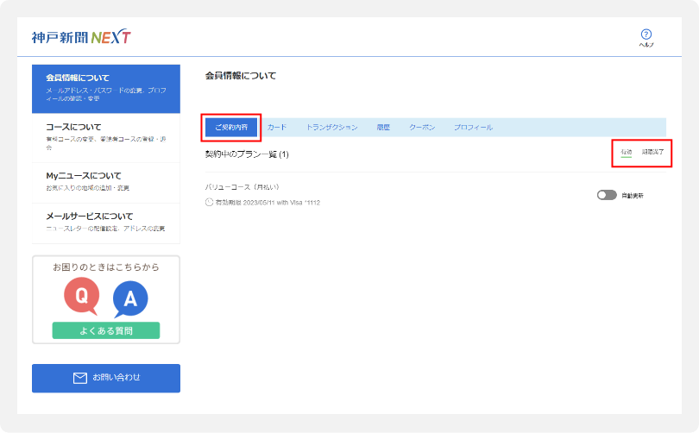Click the 契約中のプラン一覧 (1) heading
This screenshot has height=433, width=699.
247,154
